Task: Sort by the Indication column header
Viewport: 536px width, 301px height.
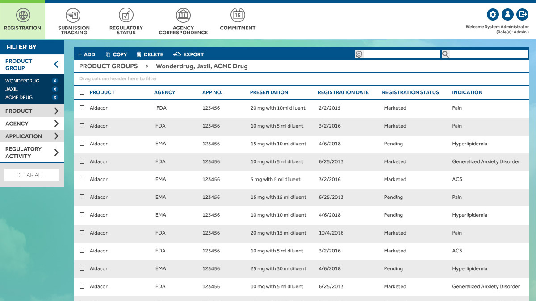Action: pyautogui.click(x=467, y=92)
